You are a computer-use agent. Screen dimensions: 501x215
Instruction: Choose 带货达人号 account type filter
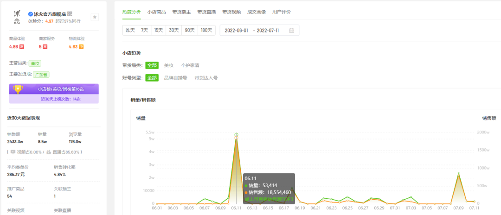tap(206, 78)
